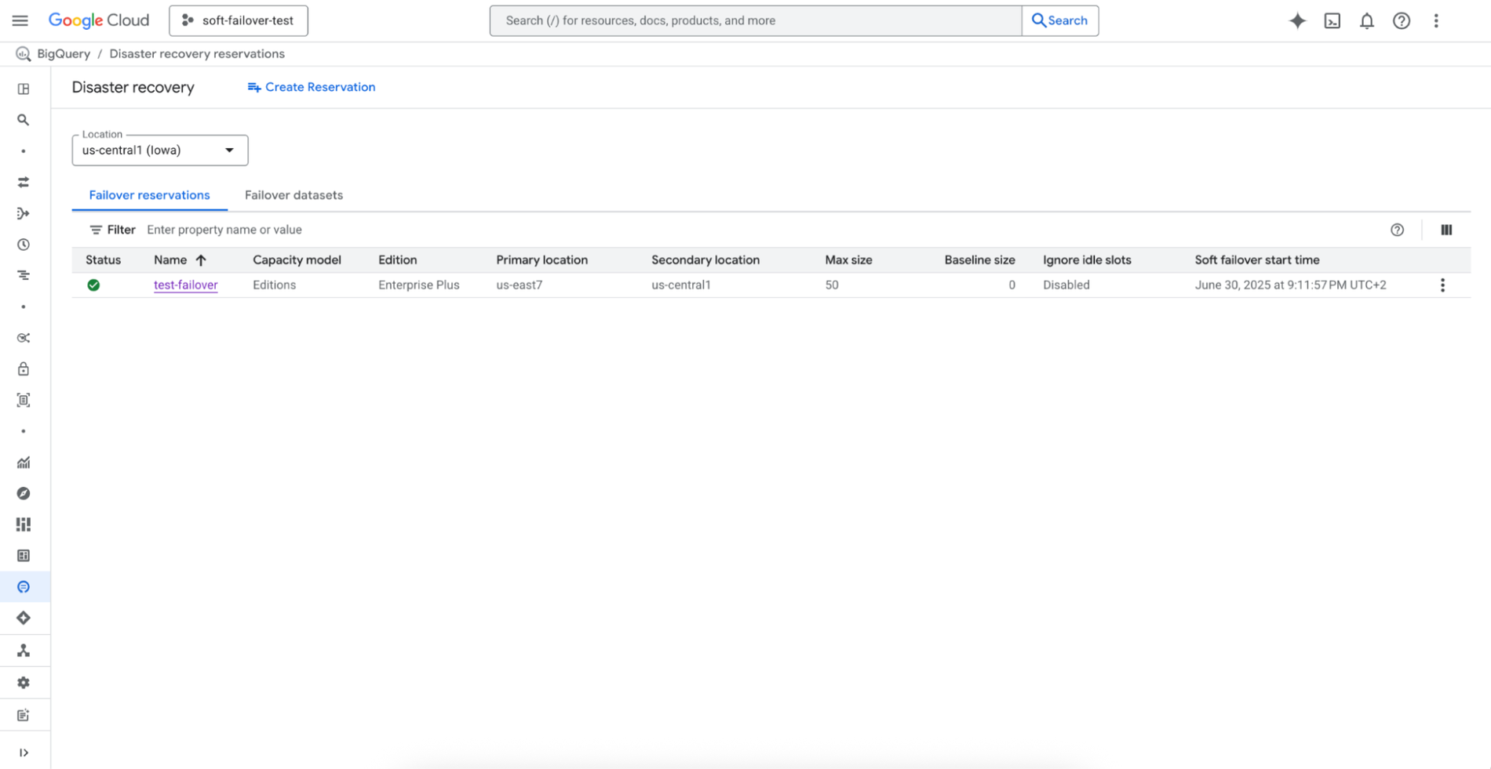The image size is (1491, 769).
Task: Open help question mark in top bar
Action: click(x=1402, y=21)
